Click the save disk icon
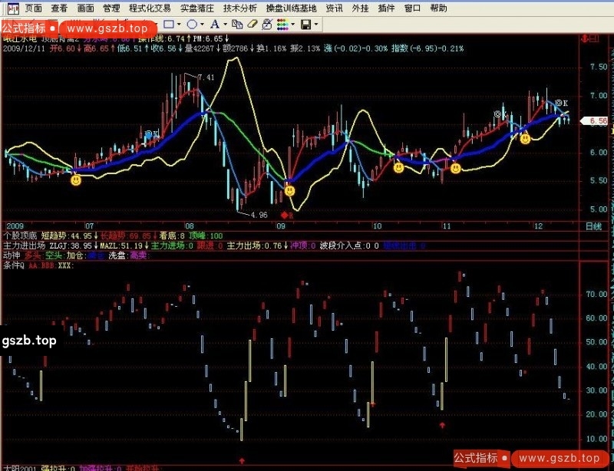 click(x=305, y=25)
